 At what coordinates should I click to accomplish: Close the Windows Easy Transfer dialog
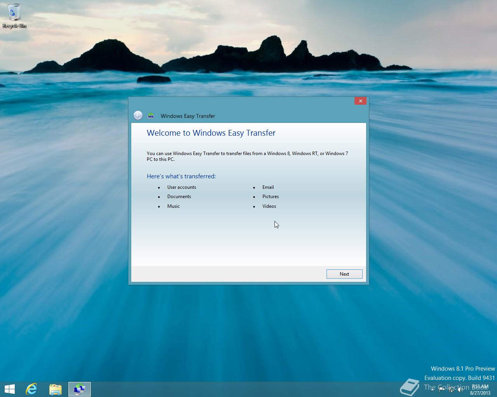pyautogui.click(x=360, y=101)
